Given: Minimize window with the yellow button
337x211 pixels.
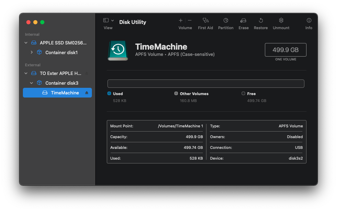Looking at the screenshot, I should click(x=35, y=22).
